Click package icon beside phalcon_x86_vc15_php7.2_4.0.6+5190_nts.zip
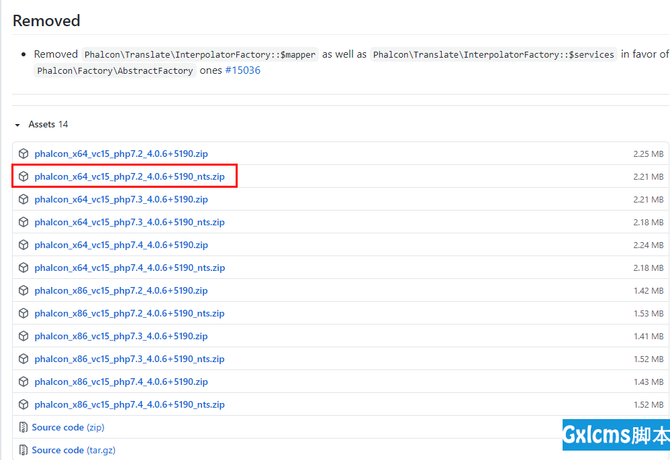670x460 pixels. (23, 313)
